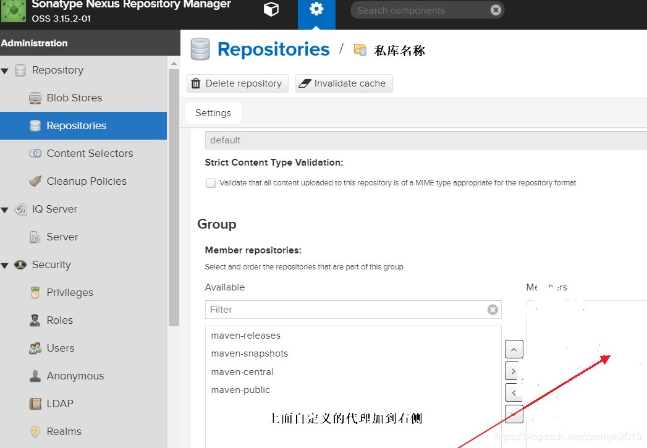Viewport: 647px width, 448px height.
Task: Collapse the IQ Server tree section
Action: (5, 210)
